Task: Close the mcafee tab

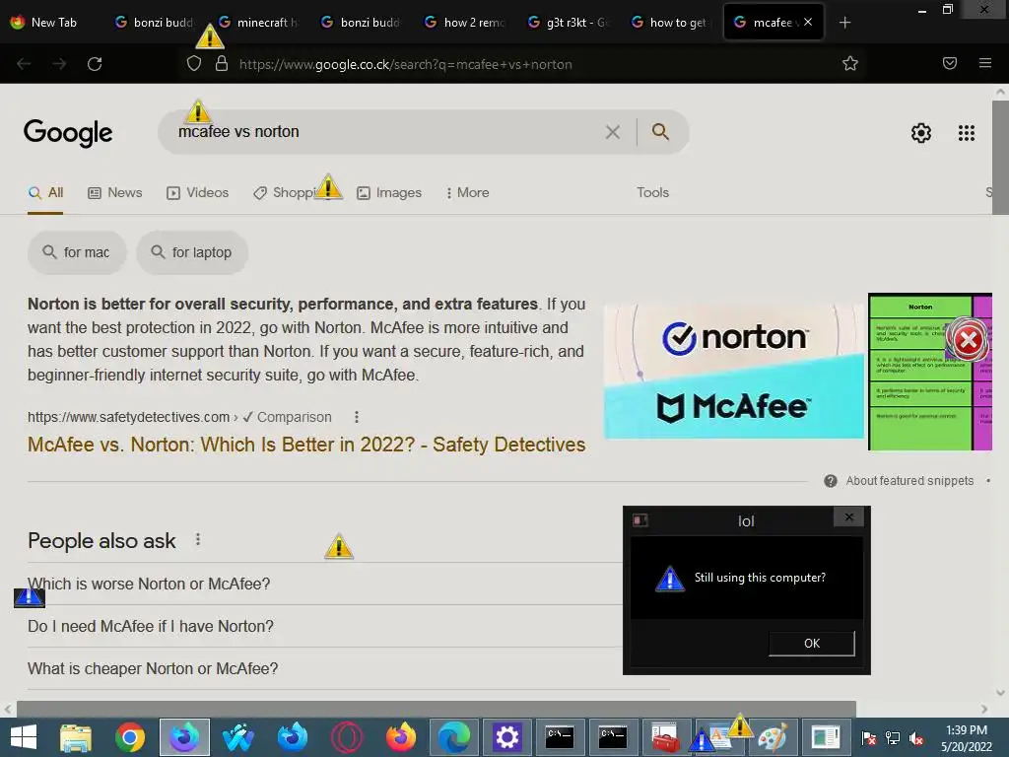Action: click(808, 22)
